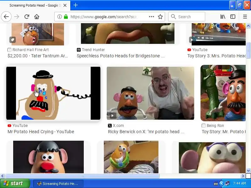Click the Trend Hunter favicon icon
251x188 pixels.
pos(79,50)
